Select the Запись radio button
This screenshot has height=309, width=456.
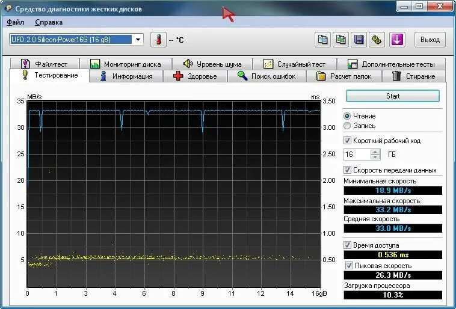click(347, 126)
